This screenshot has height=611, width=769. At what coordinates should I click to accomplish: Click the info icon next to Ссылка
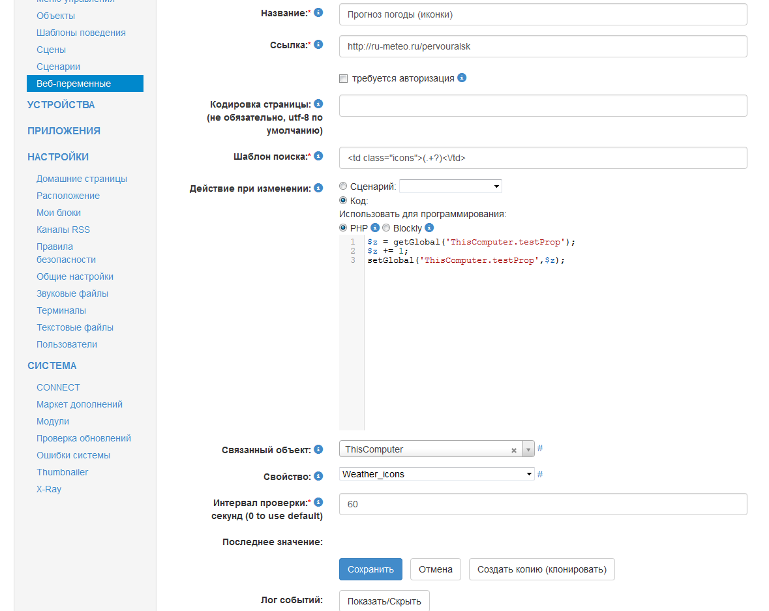pos(318,44)
